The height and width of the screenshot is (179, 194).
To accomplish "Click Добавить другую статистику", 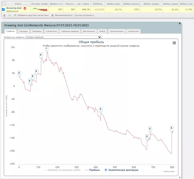I will click(33, 15).
